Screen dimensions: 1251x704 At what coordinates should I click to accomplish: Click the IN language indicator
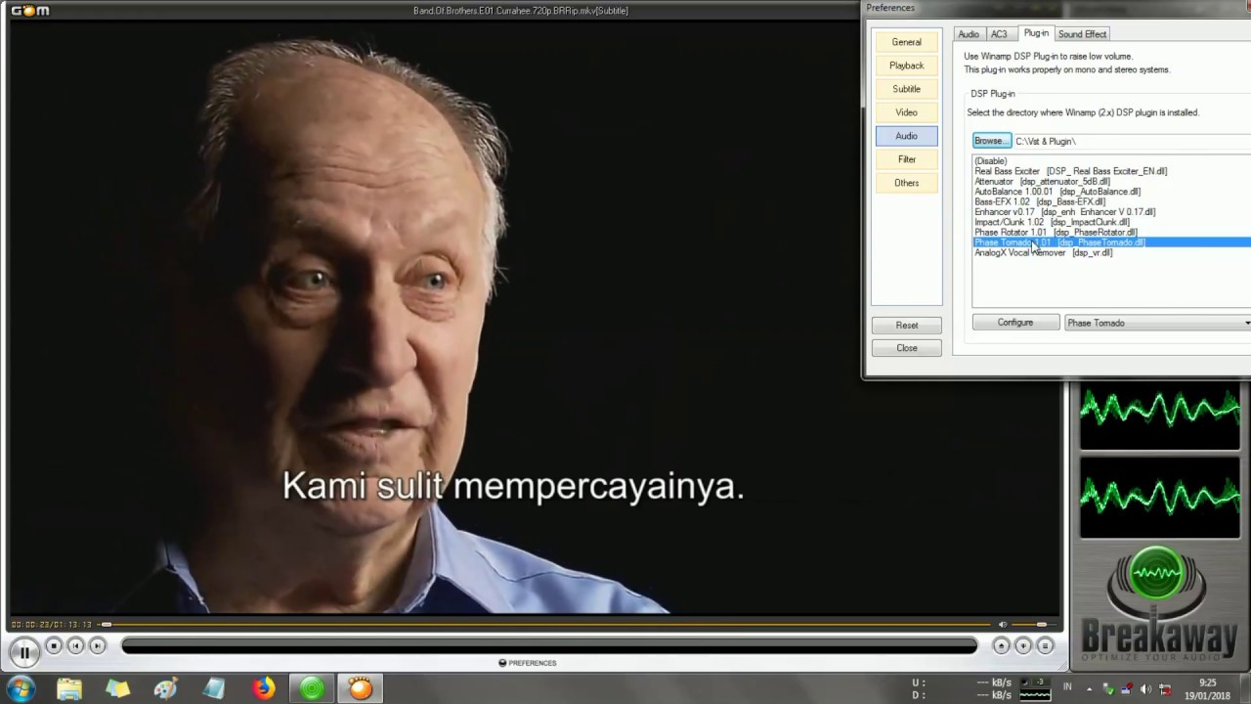(1067, 687)
